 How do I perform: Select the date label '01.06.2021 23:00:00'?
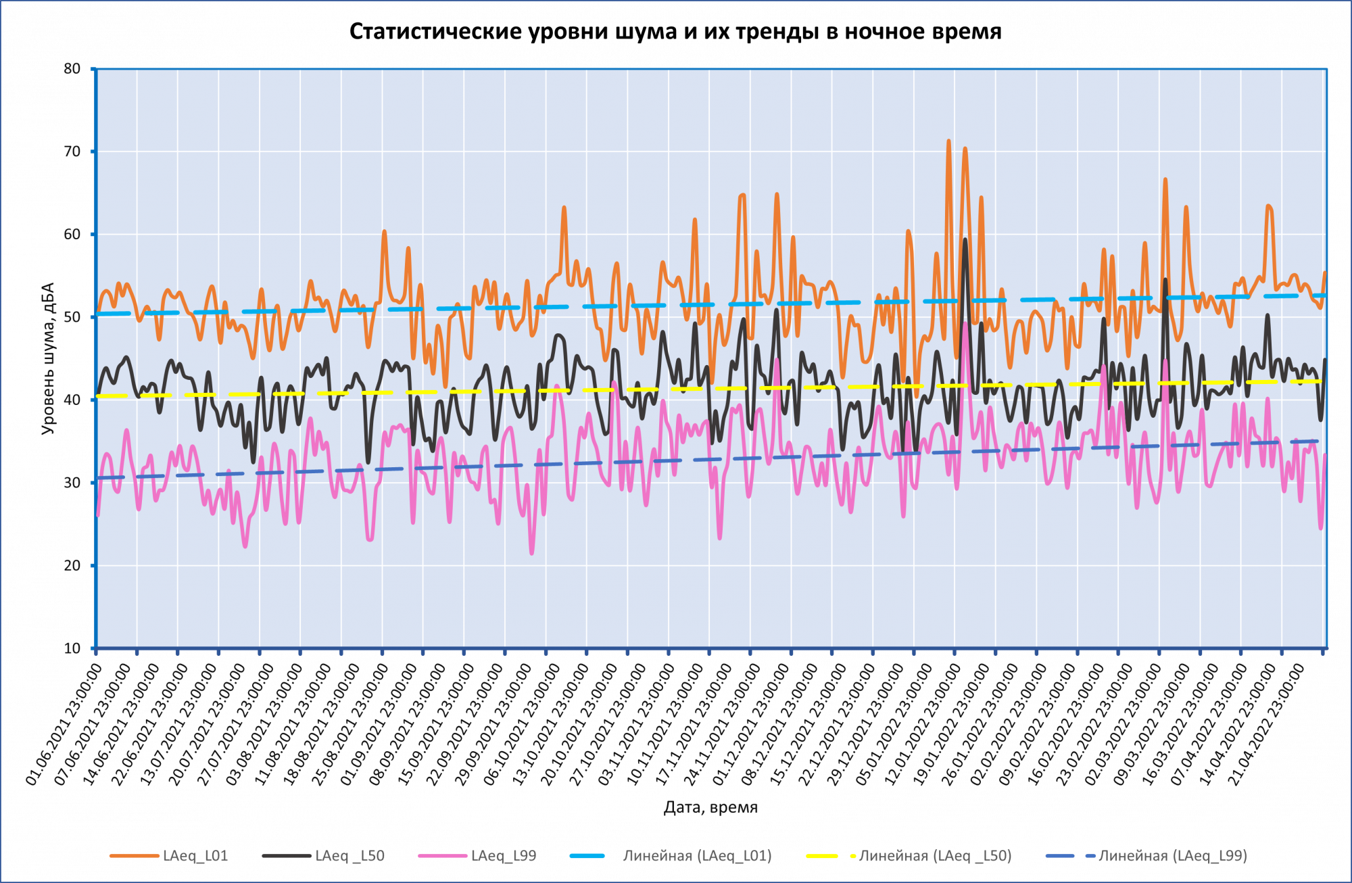click(64, 724)
